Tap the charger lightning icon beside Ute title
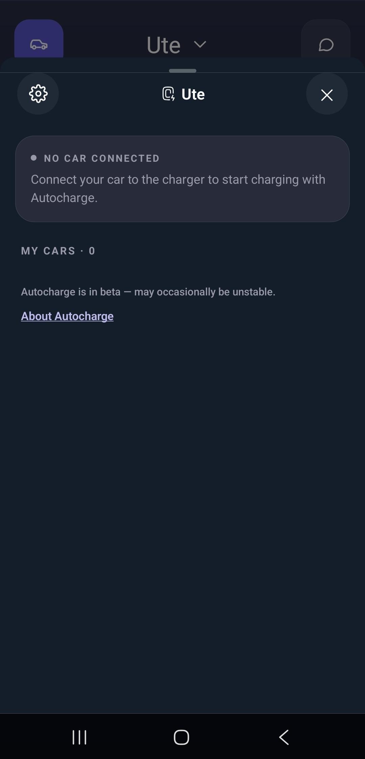365x759 pixels. [x=168, y=94]
